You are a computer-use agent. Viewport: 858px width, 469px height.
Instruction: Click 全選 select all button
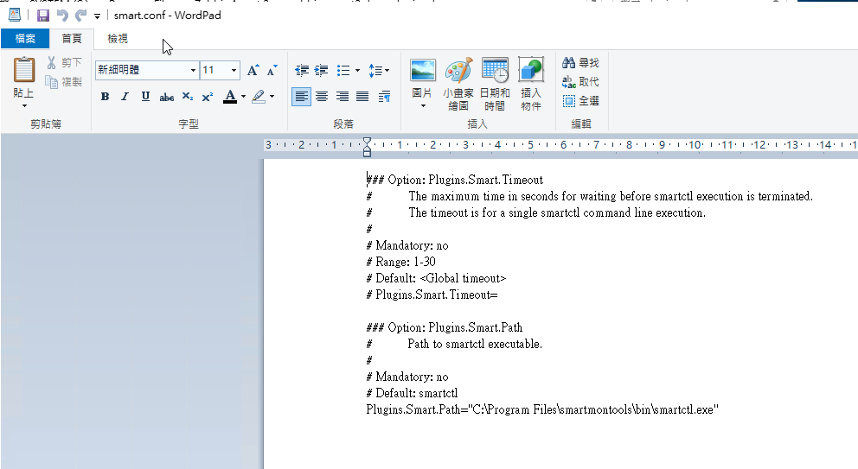(x=580, y=101)
